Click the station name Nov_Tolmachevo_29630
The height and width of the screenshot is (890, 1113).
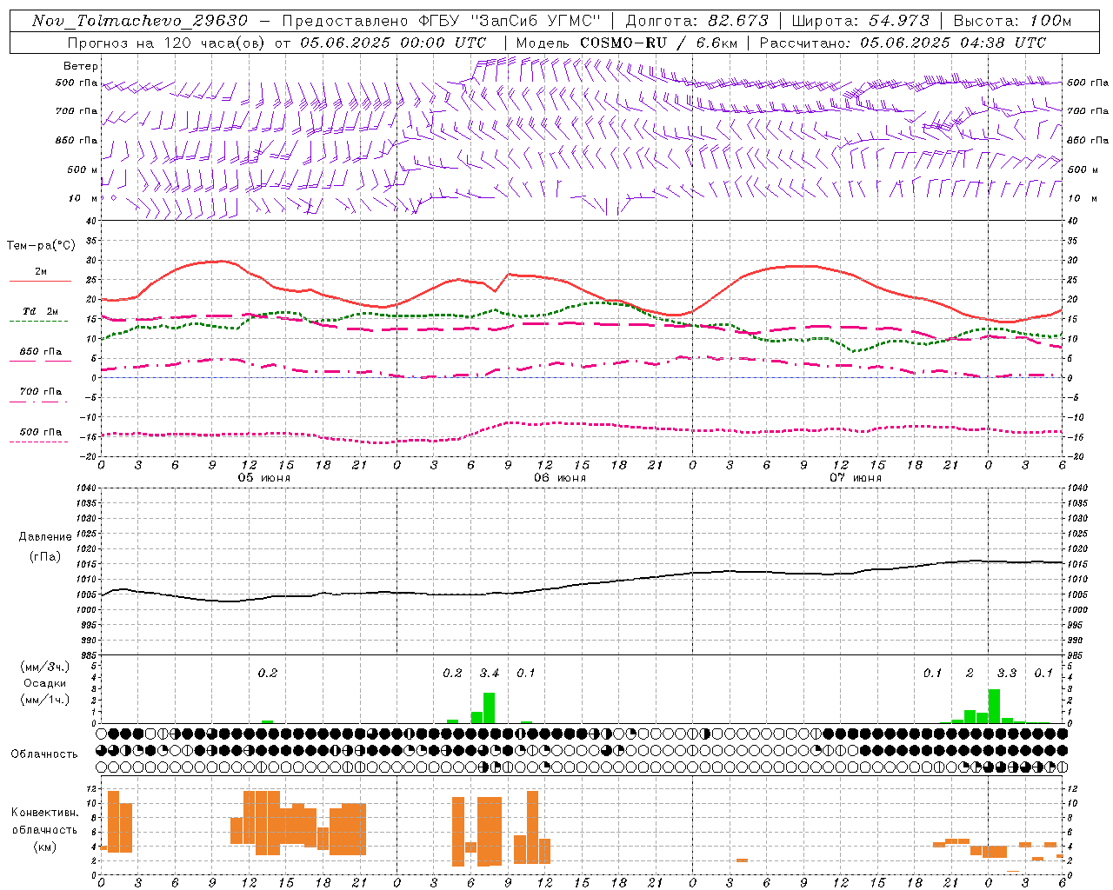140,21
